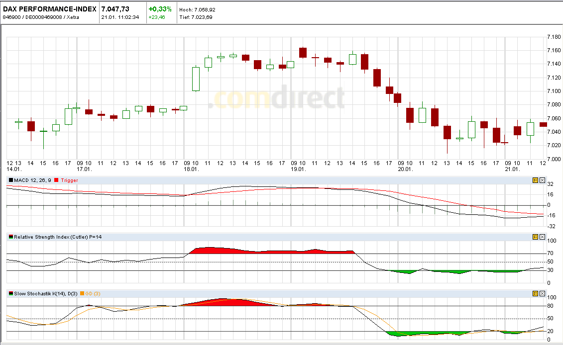Screen dimensions: 563x345
Task: Click the +0,33% percentage change value
Action: pos(159,8)
